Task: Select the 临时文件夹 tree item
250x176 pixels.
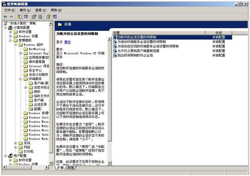Action: point(41,96)
